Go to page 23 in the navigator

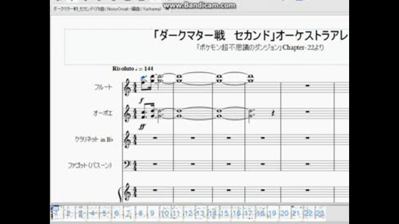320,213
